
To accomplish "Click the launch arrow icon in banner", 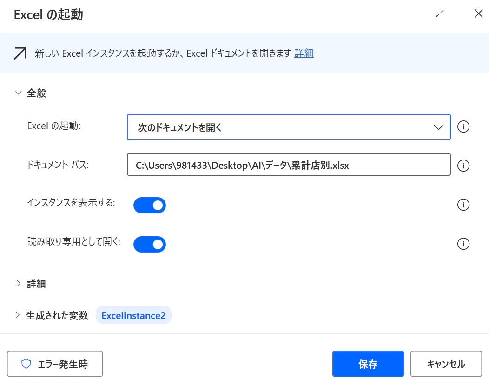I will [20, 53].
